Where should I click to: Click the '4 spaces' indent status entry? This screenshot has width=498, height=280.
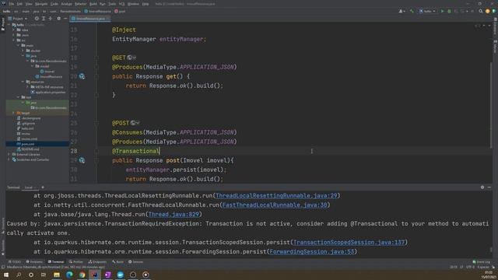482,267
